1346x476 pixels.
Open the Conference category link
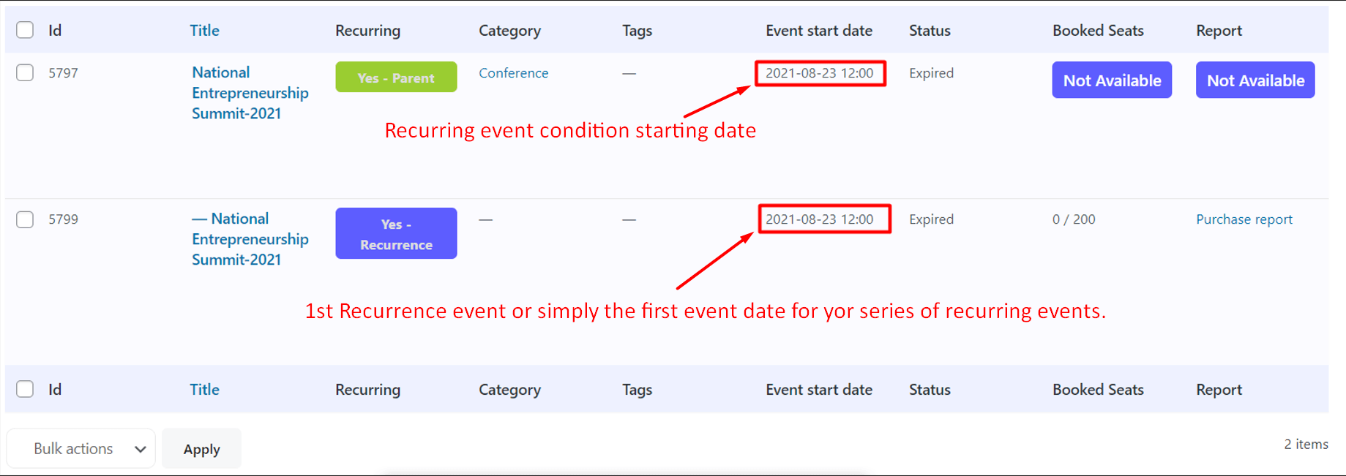pyautogui.click(x=513, y=72)
